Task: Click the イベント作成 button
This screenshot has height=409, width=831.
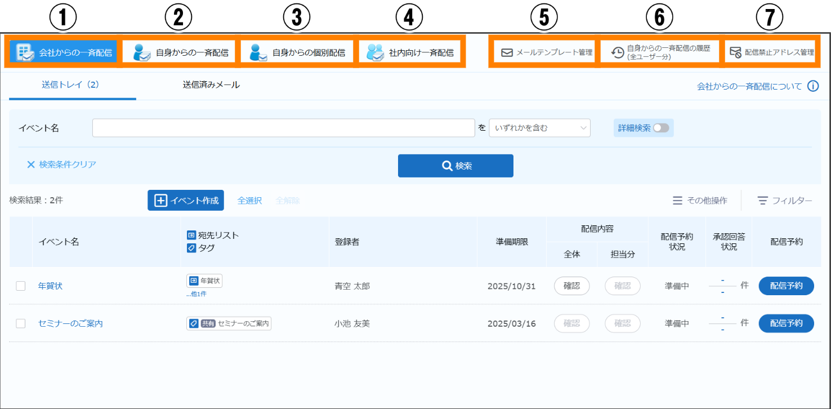Action: click(186, 201)
